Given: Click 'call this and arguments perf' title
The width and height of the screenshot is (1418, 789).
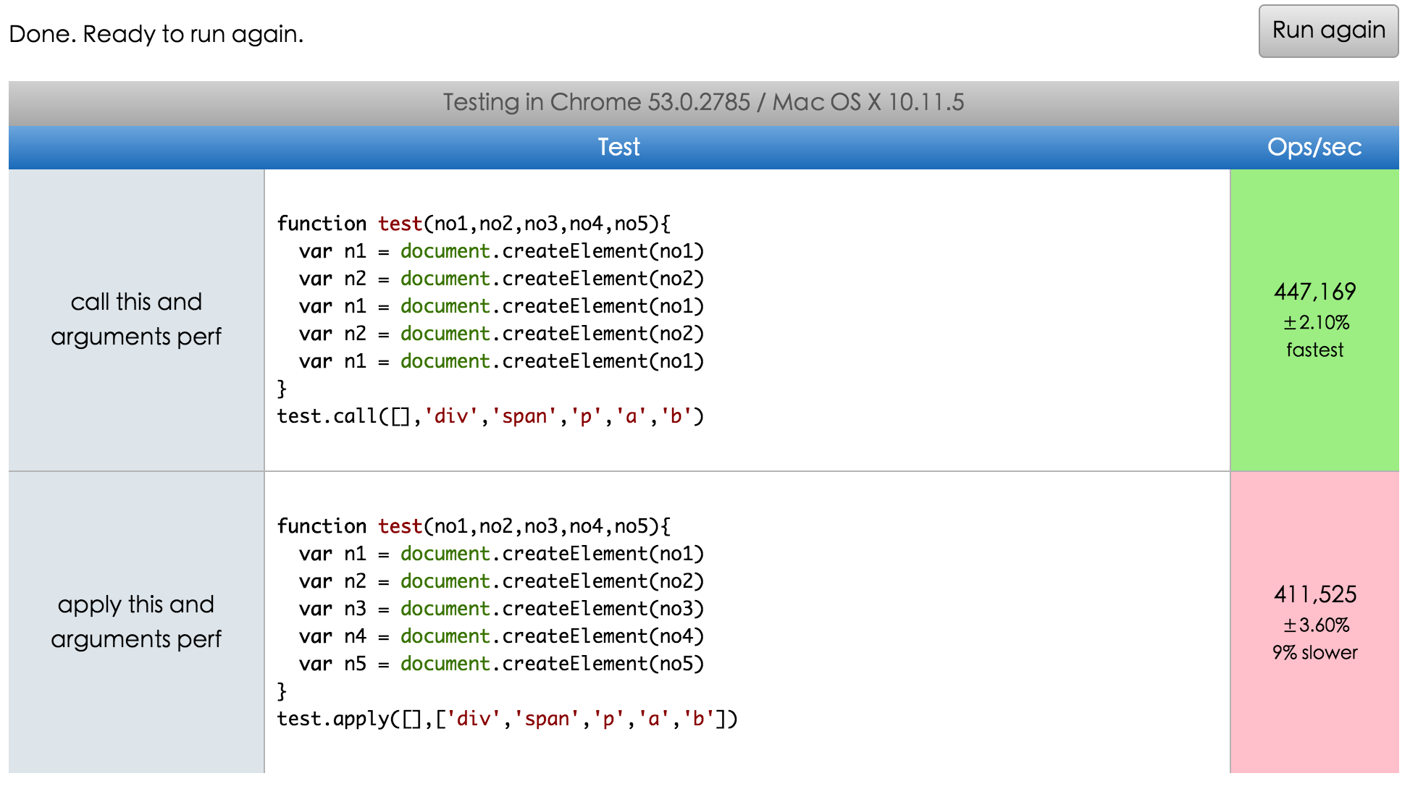Looking at the screenshot, I should pyautogui.click(x=136, y=319).
